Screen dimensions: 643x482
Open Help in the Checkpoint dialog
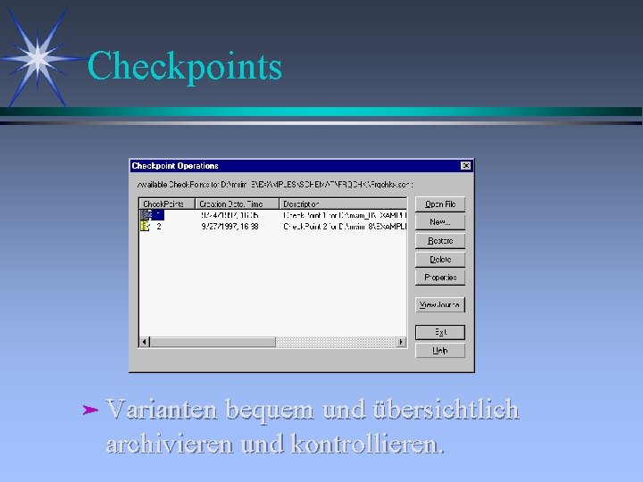(x=440, y=351)
